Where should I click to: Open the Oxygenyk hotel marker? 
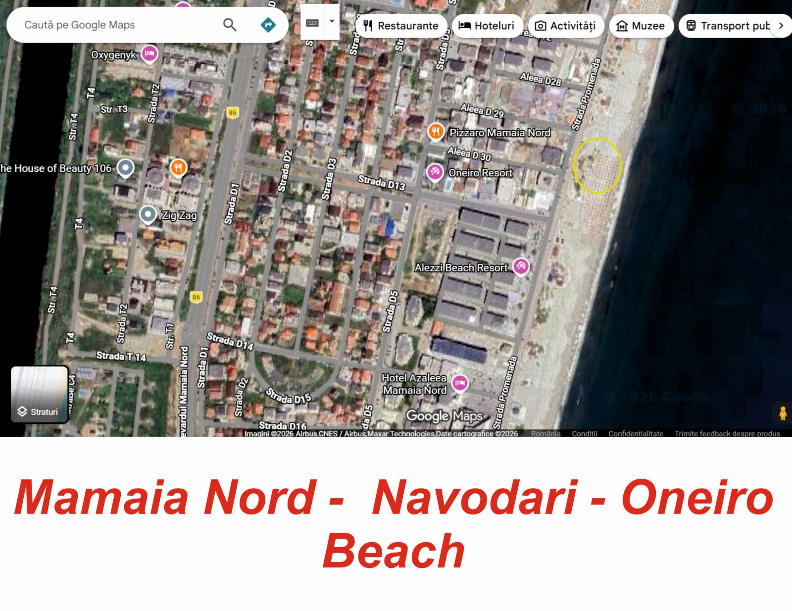coord(149,53)
